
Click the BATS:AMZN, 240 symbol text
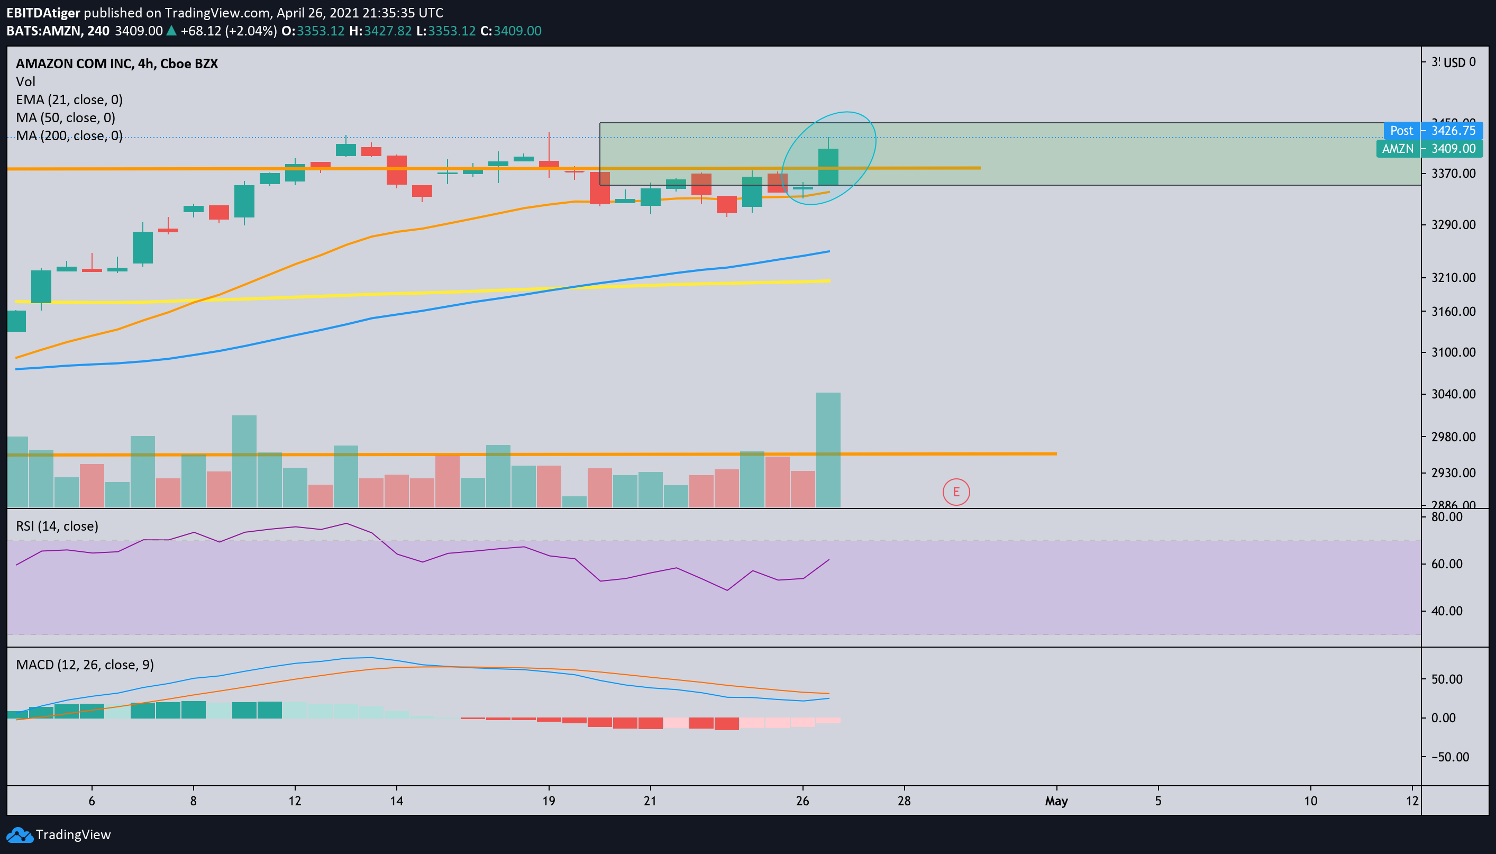coord(58,31)
